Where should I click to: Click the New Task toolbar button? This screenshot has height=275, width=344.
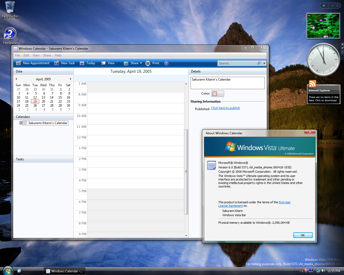click(x=64, y=63)
